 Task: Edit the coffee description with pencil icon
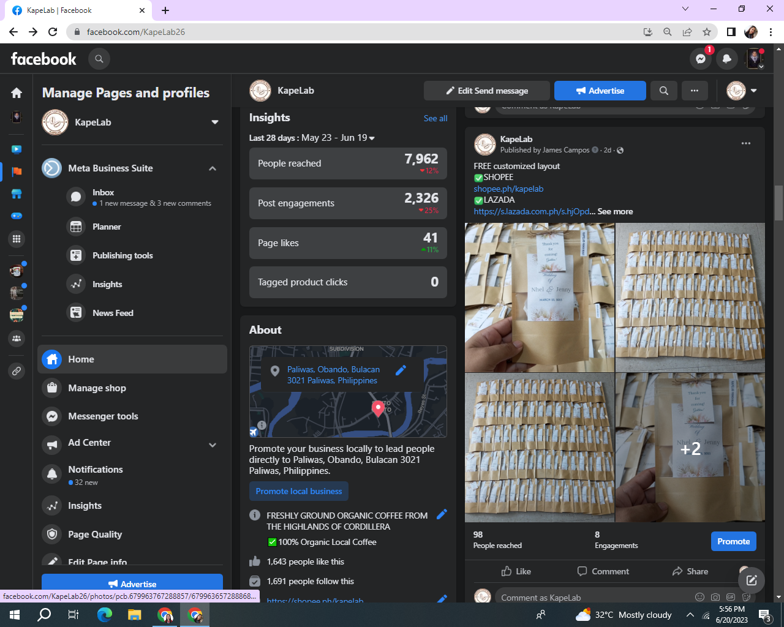(x=442, y=514)
